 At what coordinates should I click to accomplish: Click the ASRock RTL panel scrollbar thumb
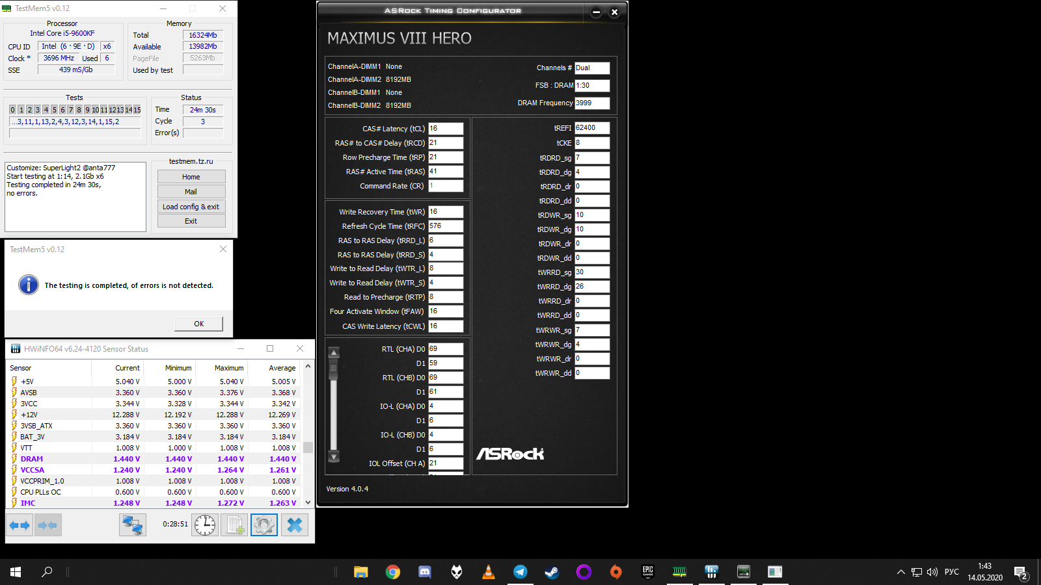[x=334, y=370]
